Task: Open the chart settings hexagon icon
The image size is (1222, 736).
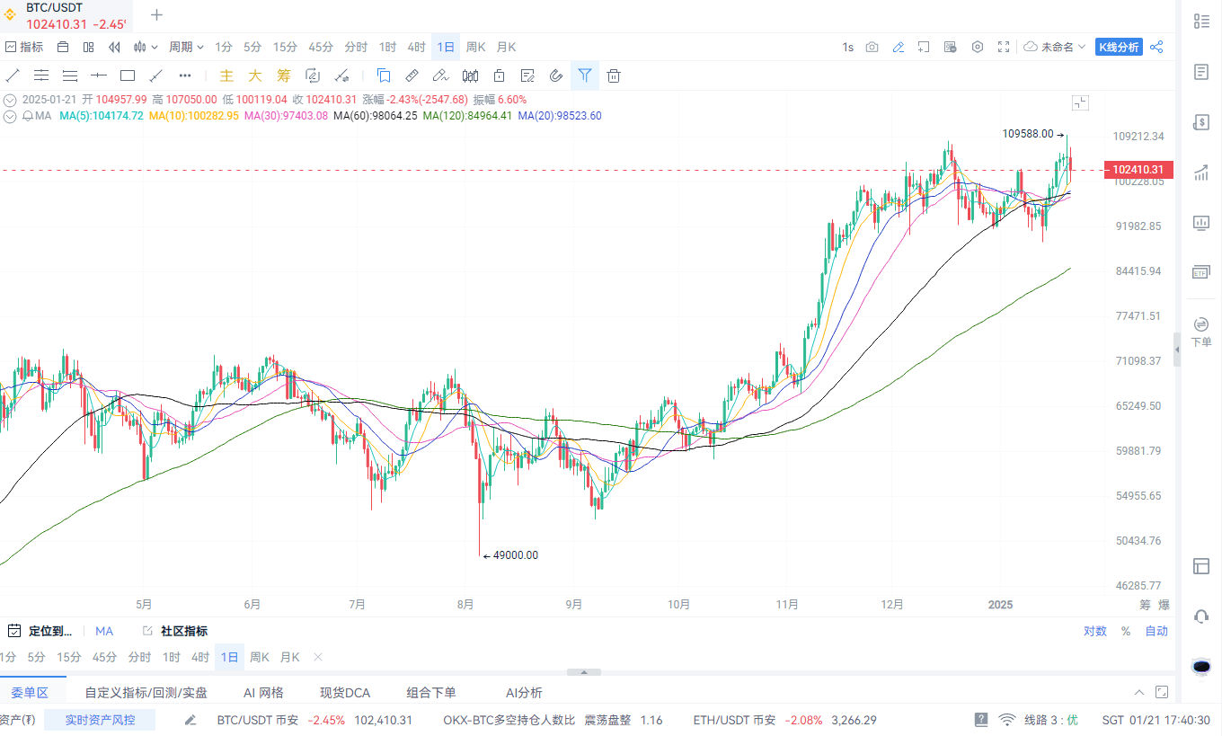Action: [978, 47]
